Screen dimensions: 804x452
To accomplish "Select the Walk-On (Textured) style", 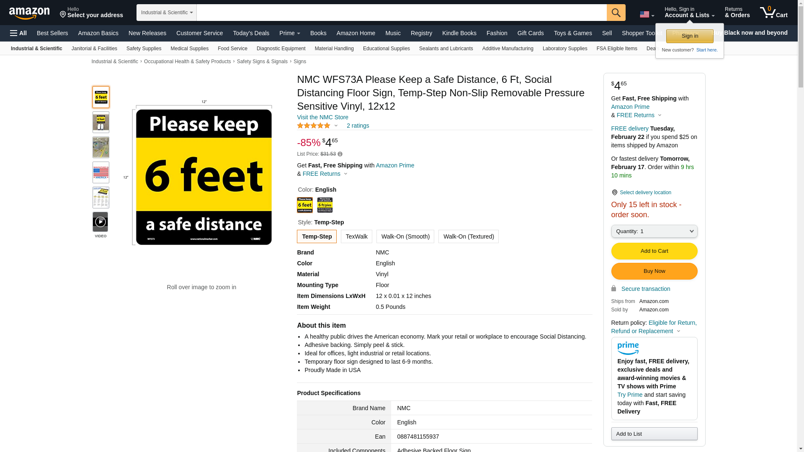I will click(468, 236).
